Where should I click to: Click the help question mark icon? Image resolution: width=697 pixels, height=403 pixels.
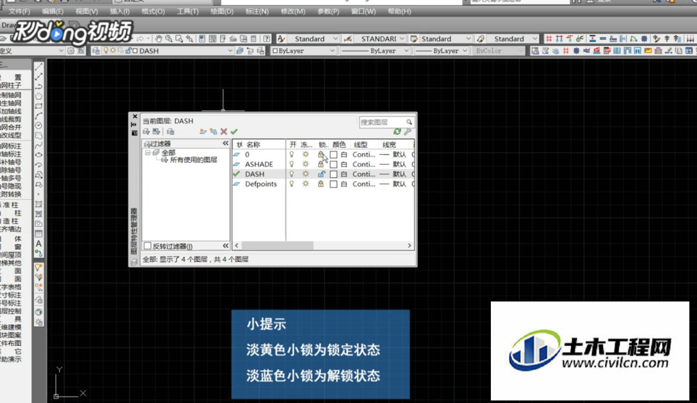[267, 39]
